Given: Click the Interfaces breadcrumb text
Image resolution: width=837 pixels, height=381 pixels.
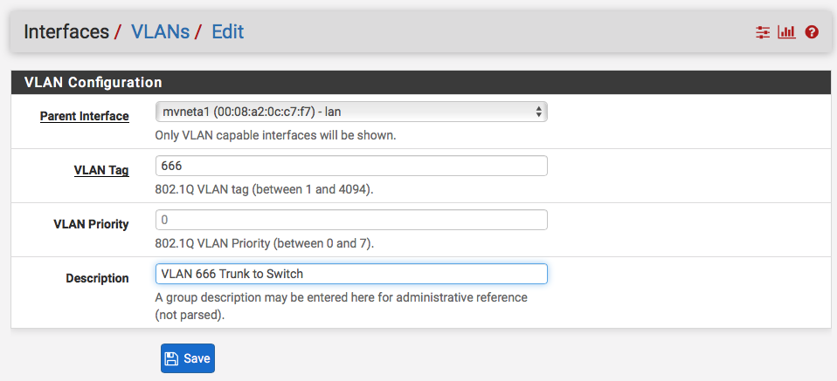Looking at the screenshot, I should click(66, 32).
